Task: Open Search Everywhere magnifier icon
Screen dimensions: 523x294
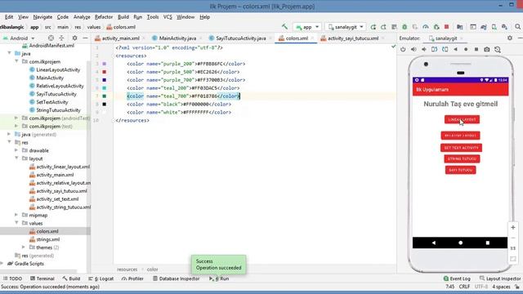Action: (x=517, y=27)
